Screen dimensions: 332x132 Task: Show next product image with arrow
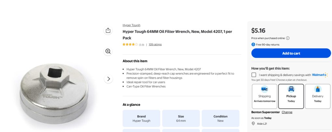tap(109, 79)
